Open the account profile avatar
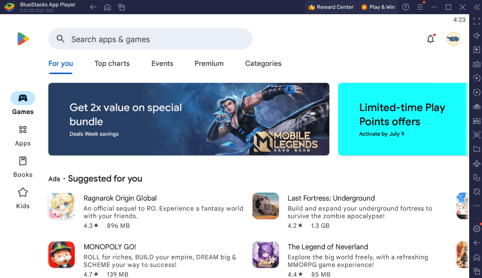 point(453,39)
